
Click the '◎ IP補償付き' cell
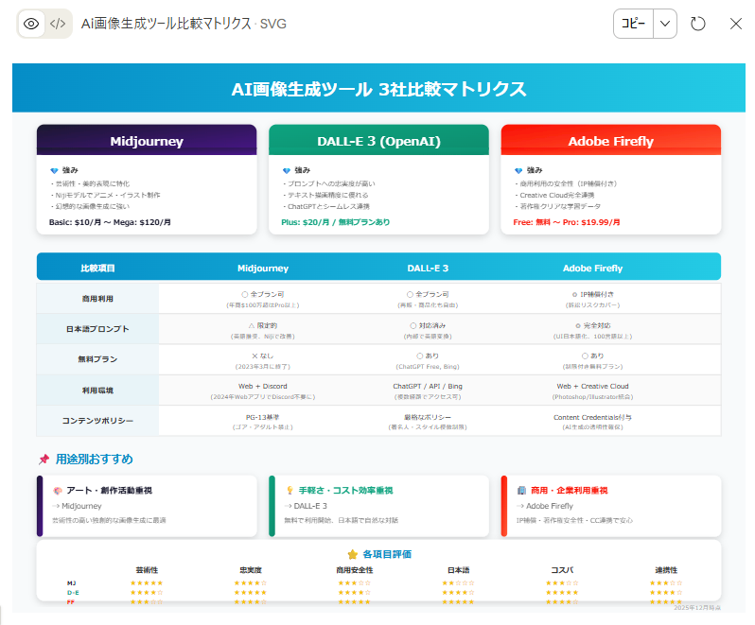pyautogui.click(x=592, y=294)
